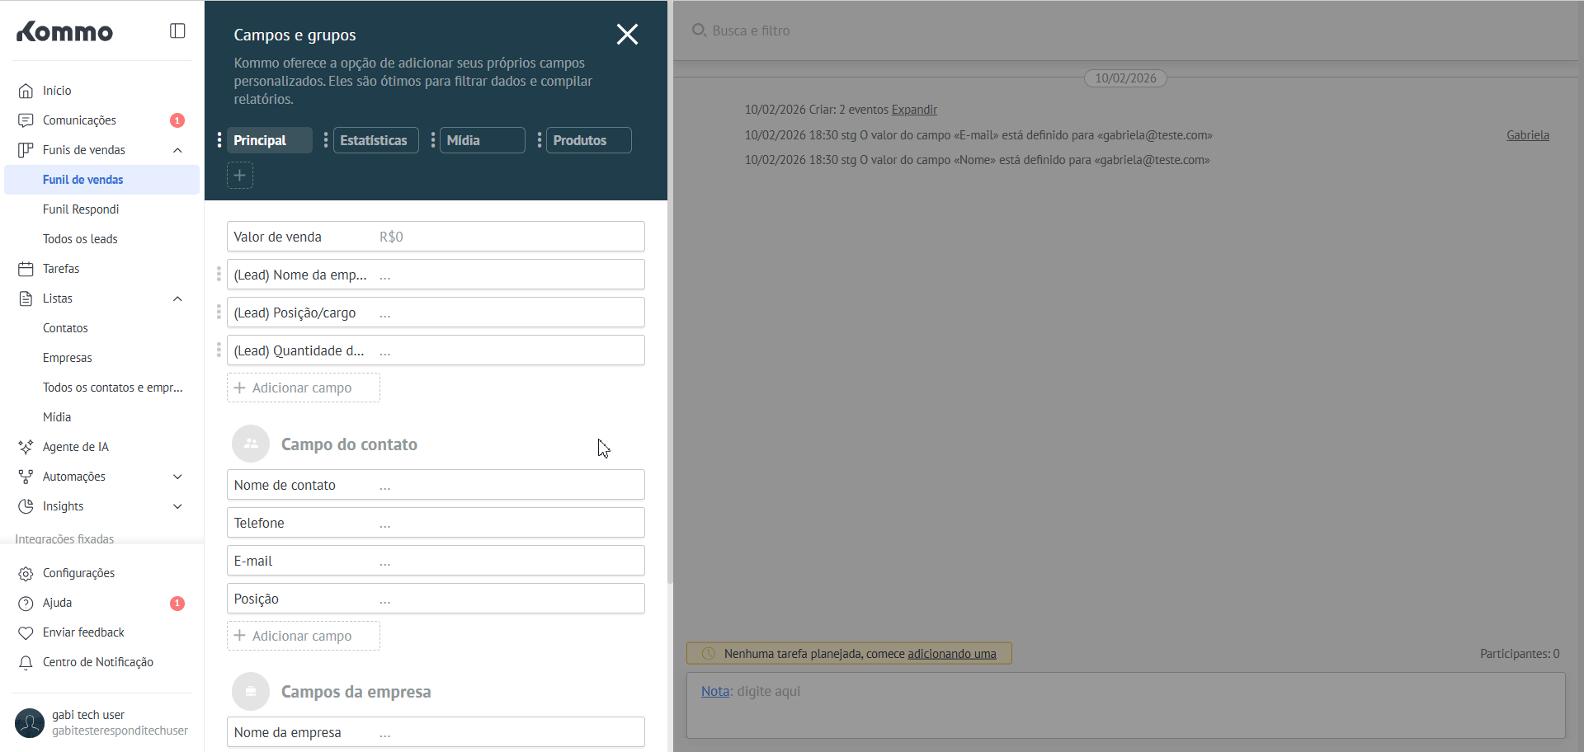This screenshot has height=752, width=1584.
Task: Click the E-mail contact field
Action: coord(436,561)
